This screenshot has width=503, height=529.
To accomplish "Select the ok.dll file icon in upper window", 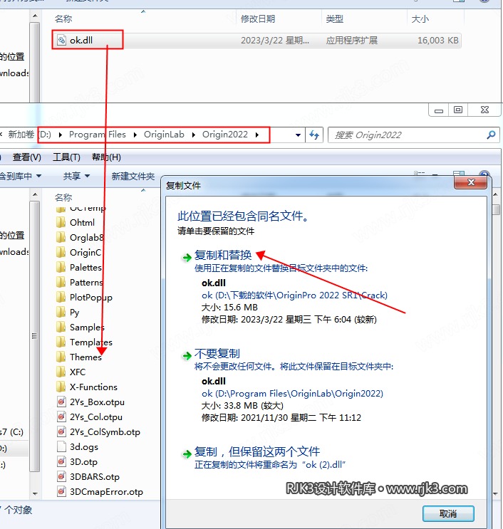I will (x=61, y=40).
